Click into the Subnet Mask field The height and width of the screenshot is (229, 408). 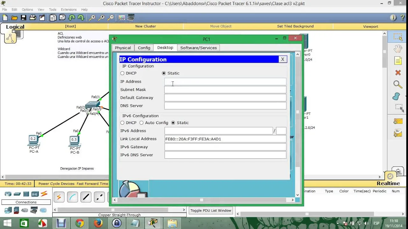coord(225,90)
